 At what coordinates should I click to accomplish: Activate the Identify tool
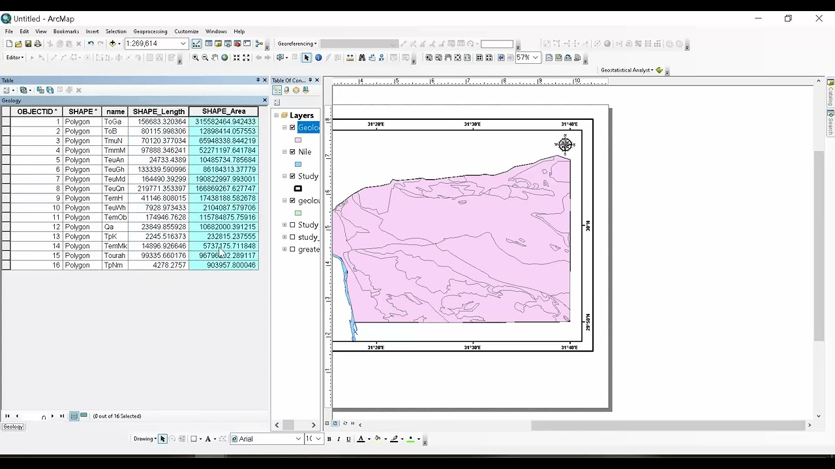tap(318, 57)
